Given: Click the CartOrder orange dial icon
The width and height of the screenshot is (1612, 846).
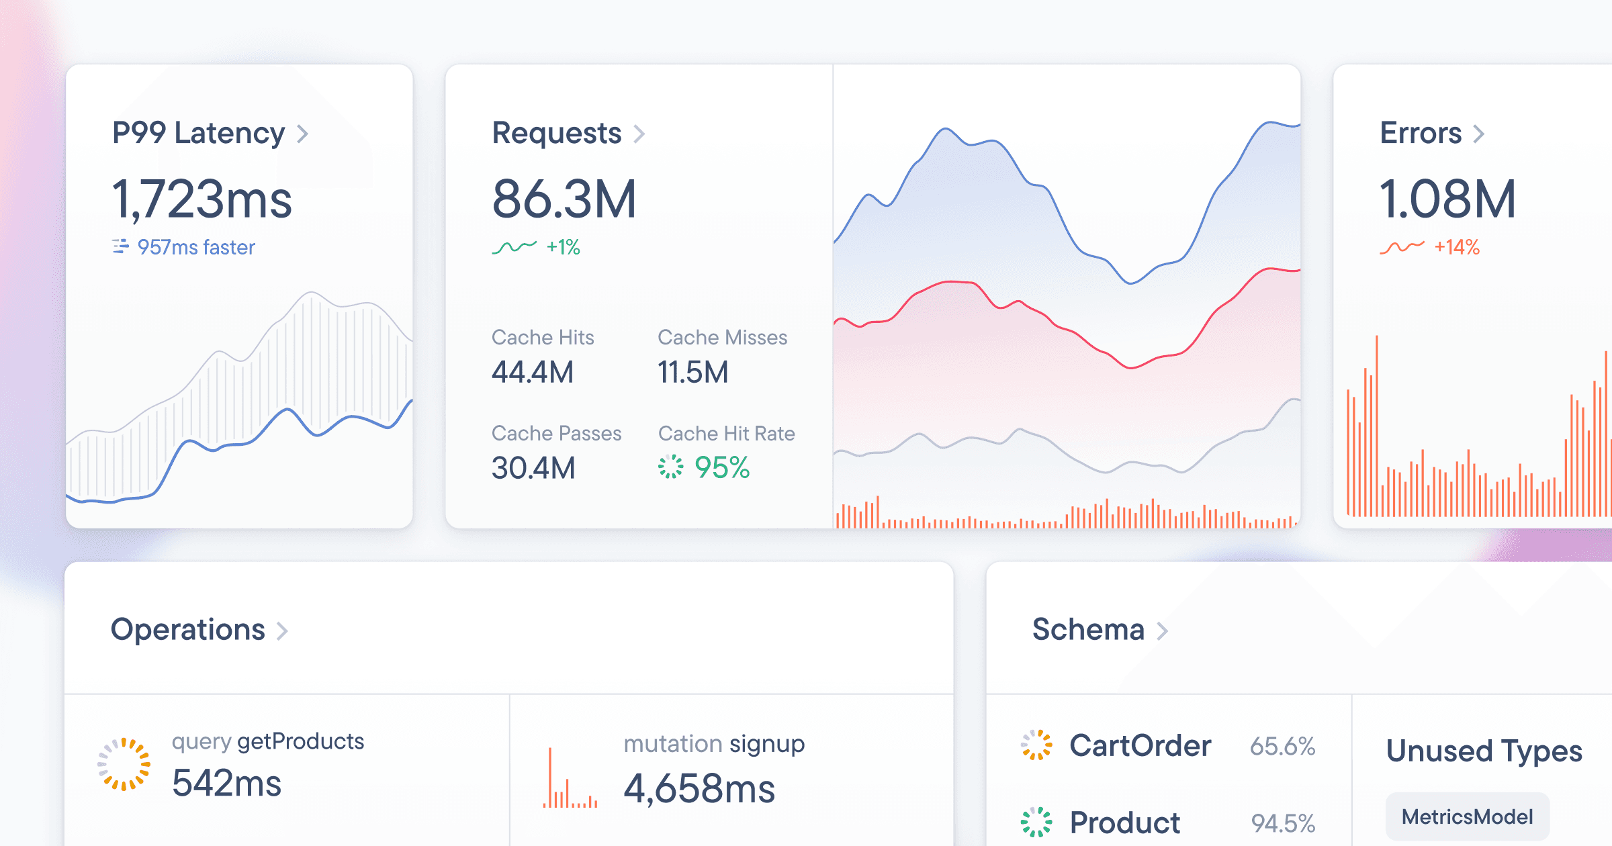Looking at the screenshot, I should [1036, 745].
